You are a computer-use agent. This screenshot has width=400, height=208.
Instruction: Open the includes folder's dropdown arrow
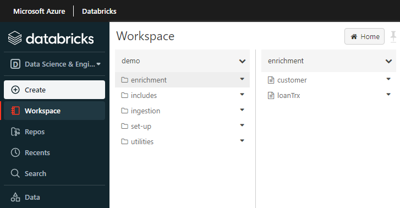pyautogui.click(x=242, y=95)
